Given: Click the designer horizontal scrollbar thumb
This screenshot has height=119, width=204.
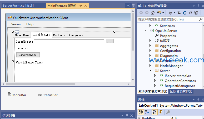Looking at the screenshot, I should [x=40, y=84].
